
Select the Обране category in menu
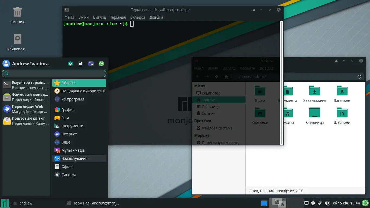click(x=79, y=83)
